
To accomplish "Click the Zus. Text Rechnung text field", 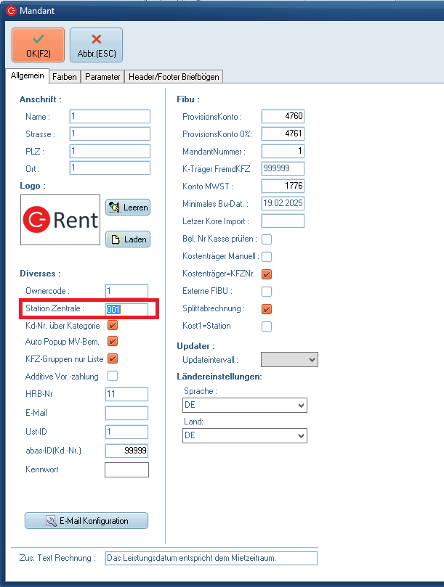I will click(211, 558).
